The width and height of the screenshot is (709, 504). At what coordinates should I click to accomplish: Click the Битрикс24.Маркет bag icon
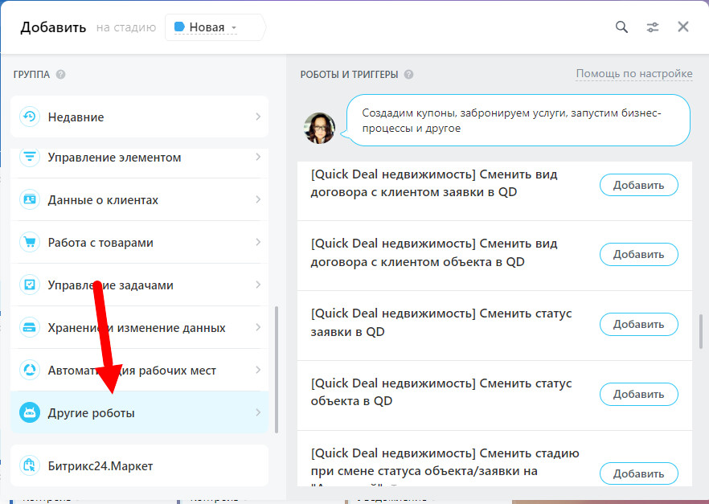30,466
